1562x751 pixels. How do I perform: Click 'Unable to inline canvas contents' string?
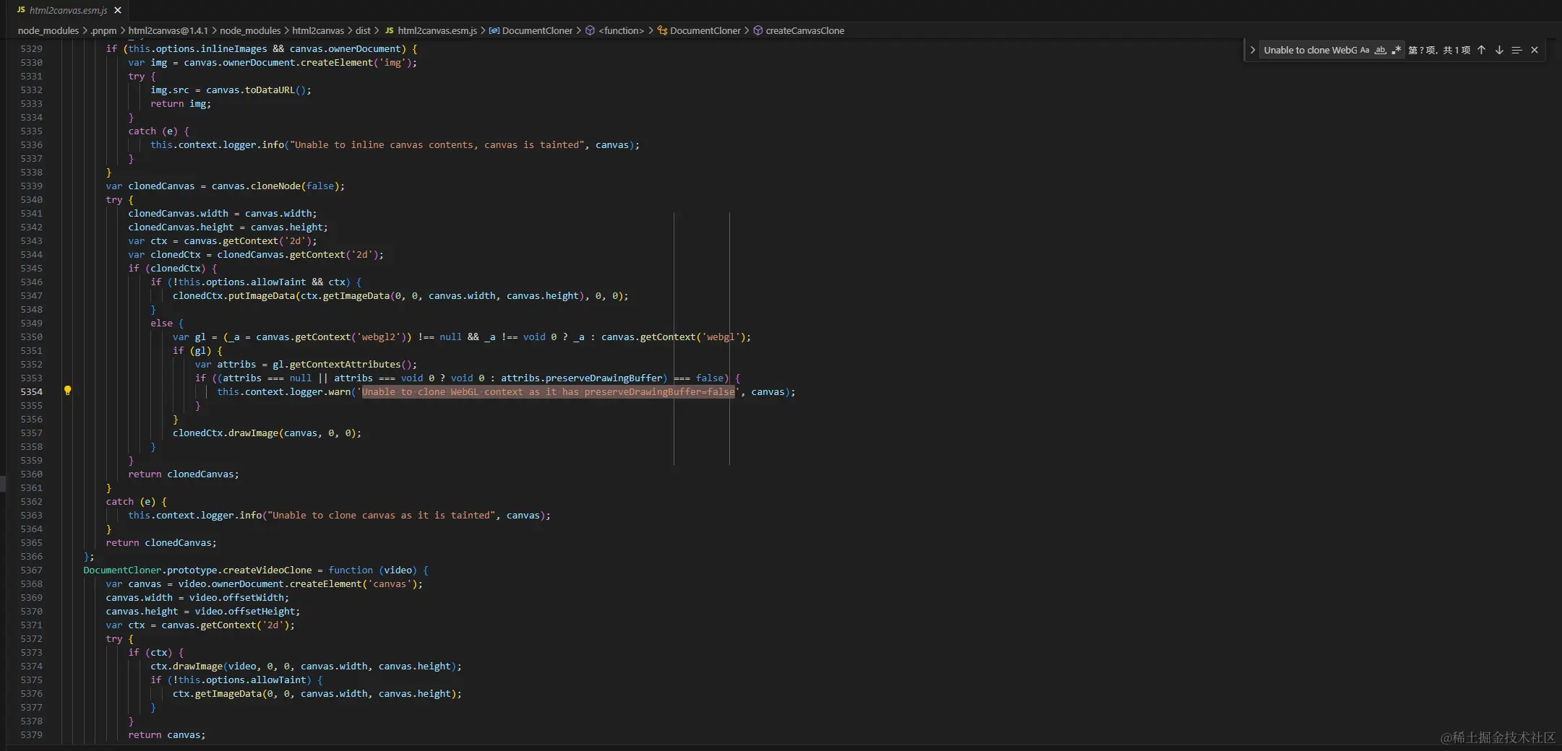click(437, 144)
